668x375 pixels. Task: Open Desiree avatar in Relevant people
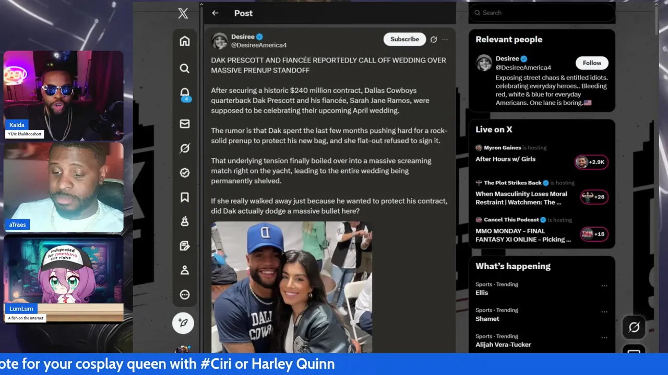[x=484, y=63]
